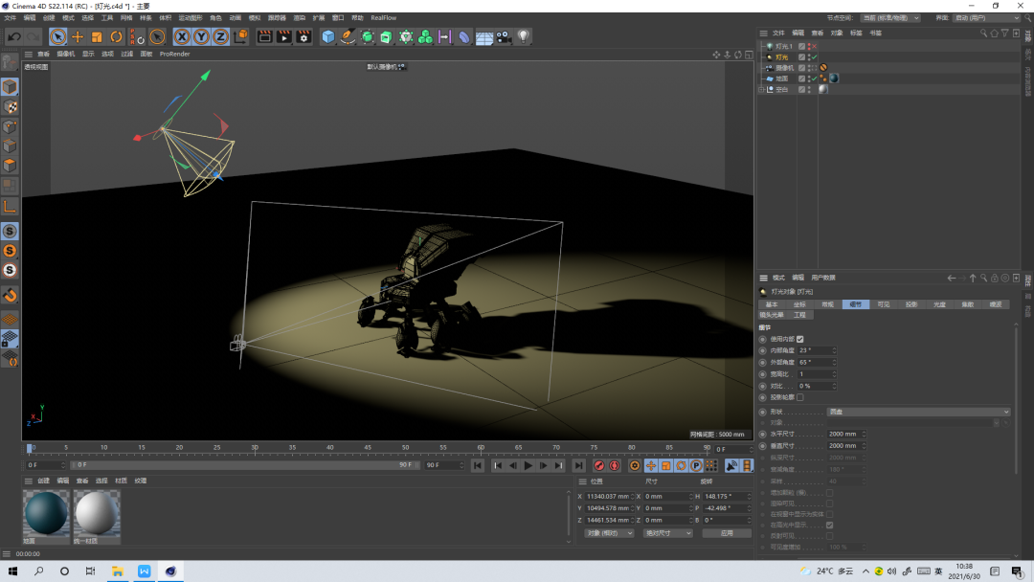
Task: Click the Autokeying button in timeline
Action: point(614,465)
